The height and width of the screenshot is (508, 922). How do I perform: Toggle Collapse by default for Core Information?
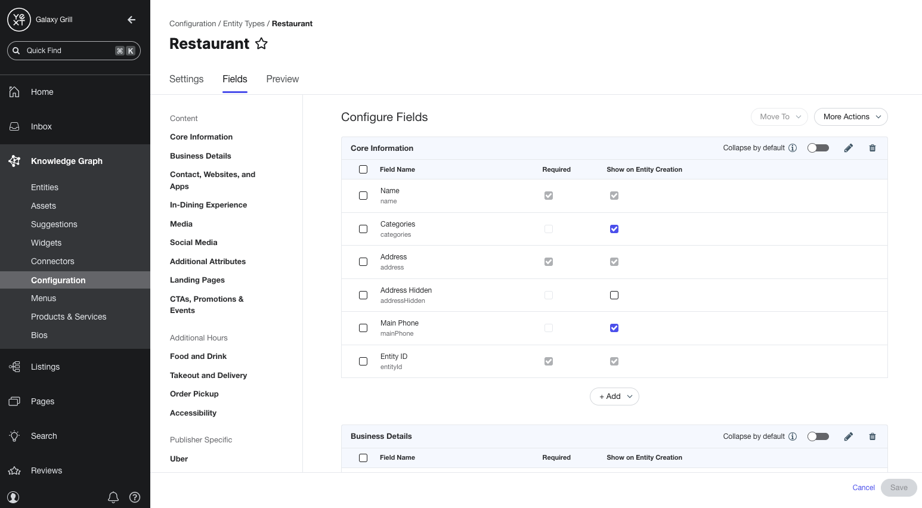point(818,148)
